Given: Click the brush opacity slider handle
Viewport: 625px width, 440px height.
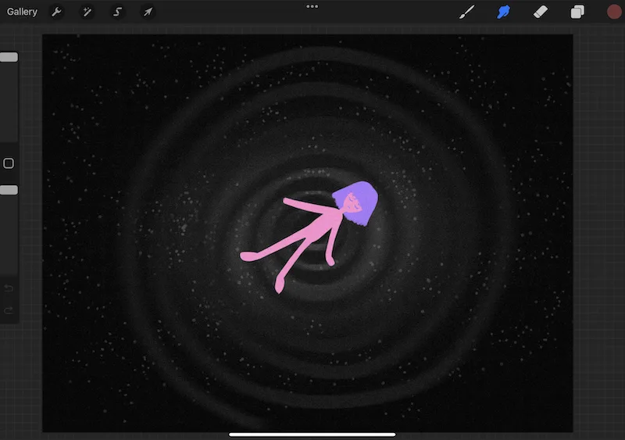Looking at the screenshot, I should pyautogui.click(x=9, y=190).
